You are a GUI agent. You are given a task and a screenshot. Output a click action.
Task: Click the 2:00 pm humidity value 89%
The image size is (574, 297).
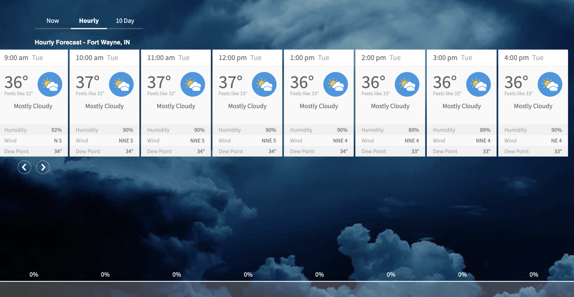(414, 130)
